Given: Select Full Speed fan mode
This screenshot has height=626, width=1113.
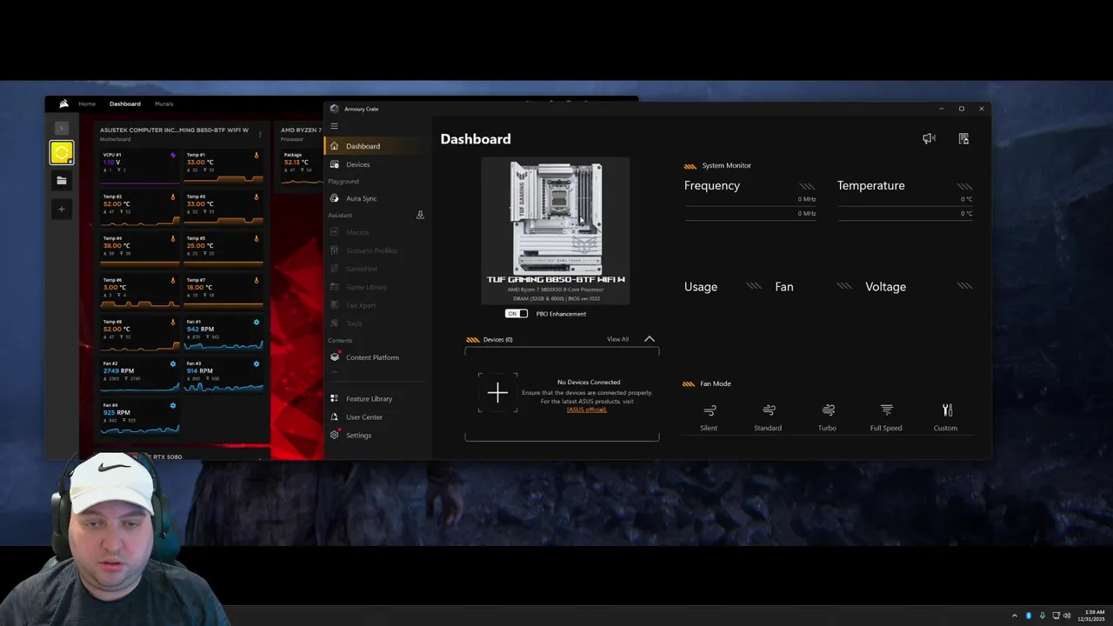Looking at the screenshot, I should (886, 417).
